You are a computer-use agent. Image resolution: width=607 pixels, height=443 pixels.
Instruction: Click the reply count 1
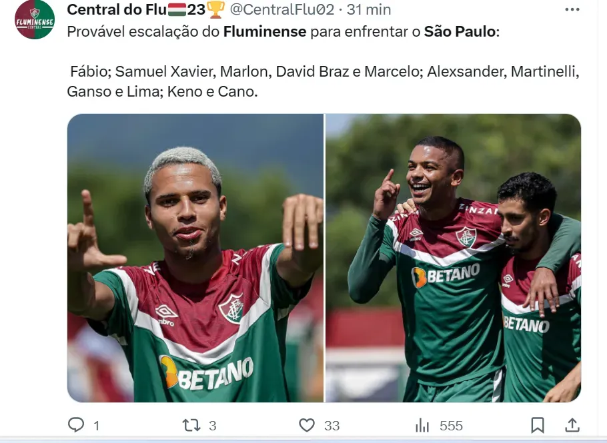97,426
